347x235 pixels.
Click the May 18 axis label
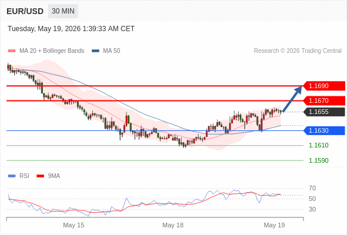pyautogui.click(x=173, y=225)
